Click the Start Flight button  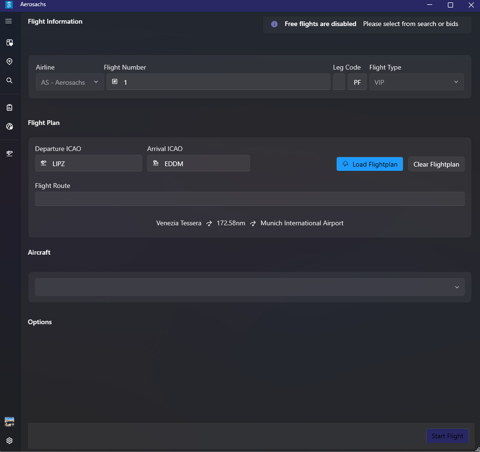pos(447,436)
